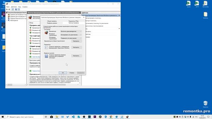This screenshot has height=119, width=212.
Task: Click Настроить button in Ведение журнала section
Action: click(x=77, y=56)
